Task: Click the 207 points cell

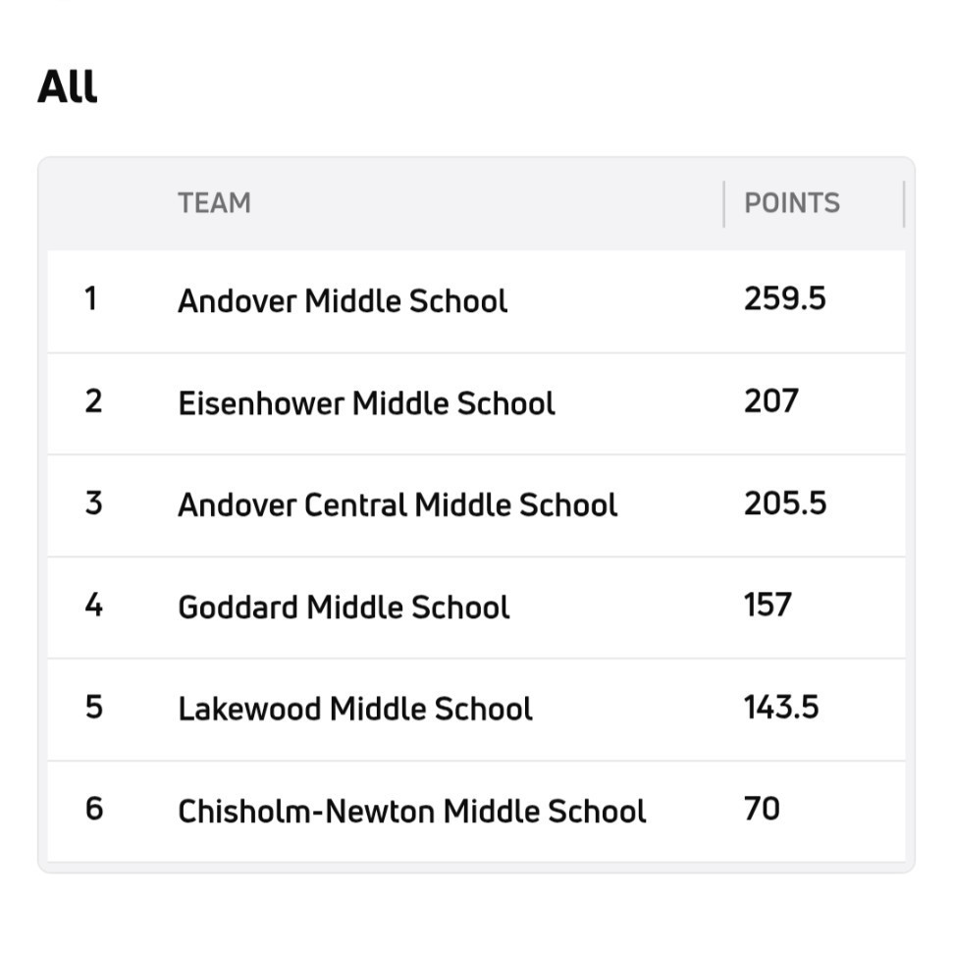Action: pos(770,401)
